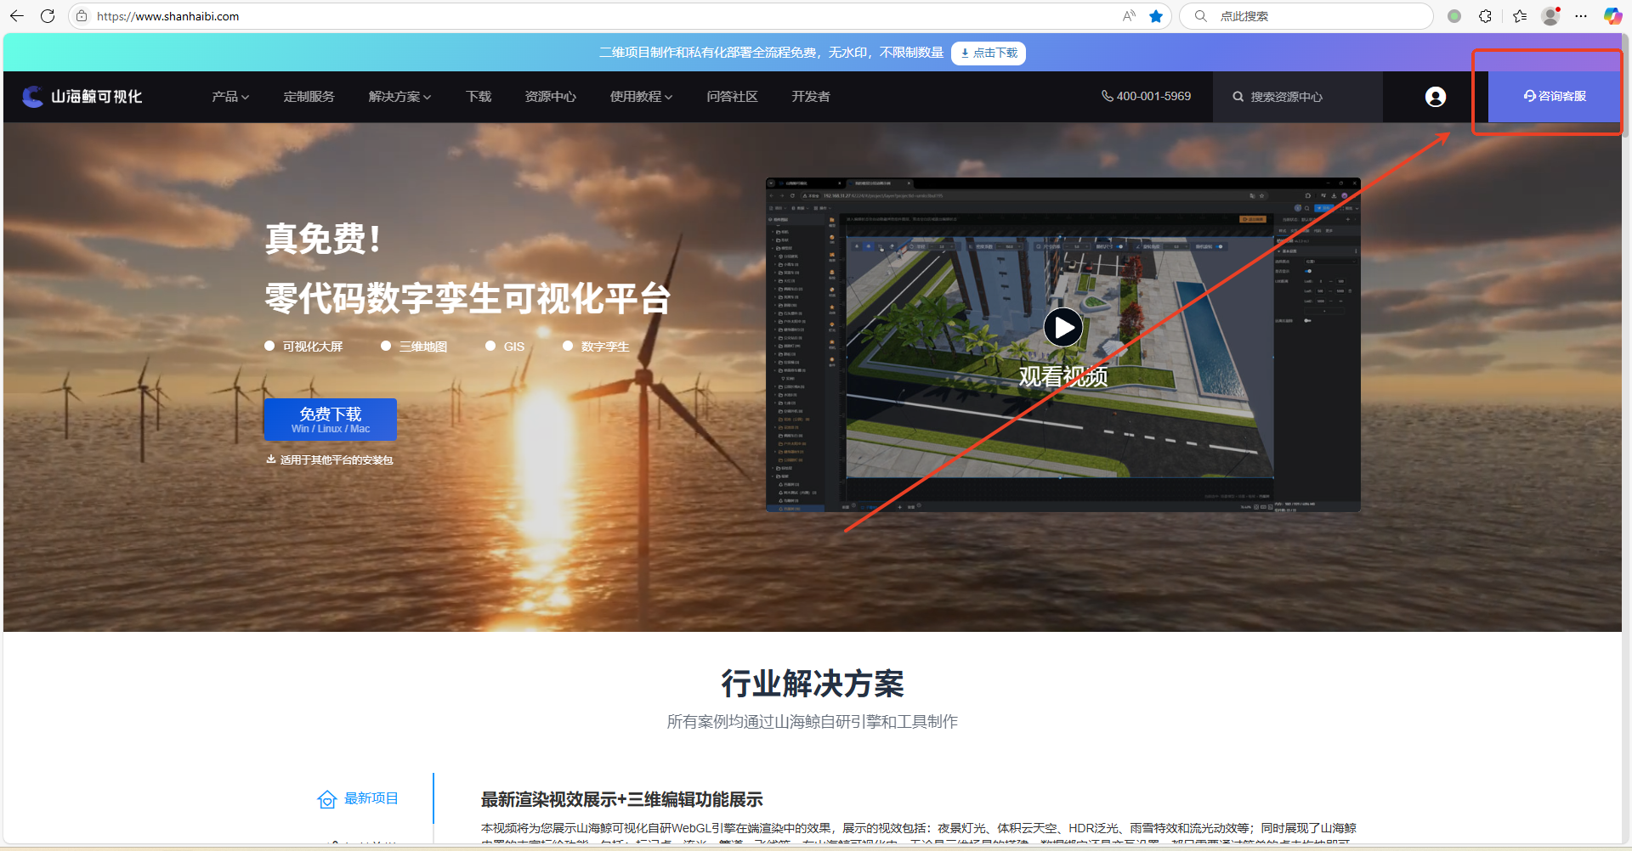1632x851 pixels.
Task: Click the 咨询客服 button
Action: 1555,96
